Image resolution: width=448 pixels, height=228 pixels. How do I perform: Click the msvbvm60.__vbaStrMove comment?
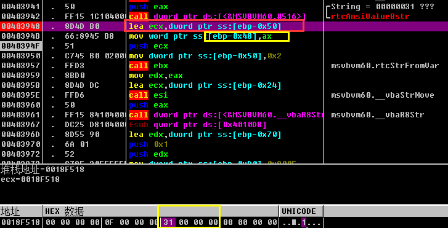383,95
